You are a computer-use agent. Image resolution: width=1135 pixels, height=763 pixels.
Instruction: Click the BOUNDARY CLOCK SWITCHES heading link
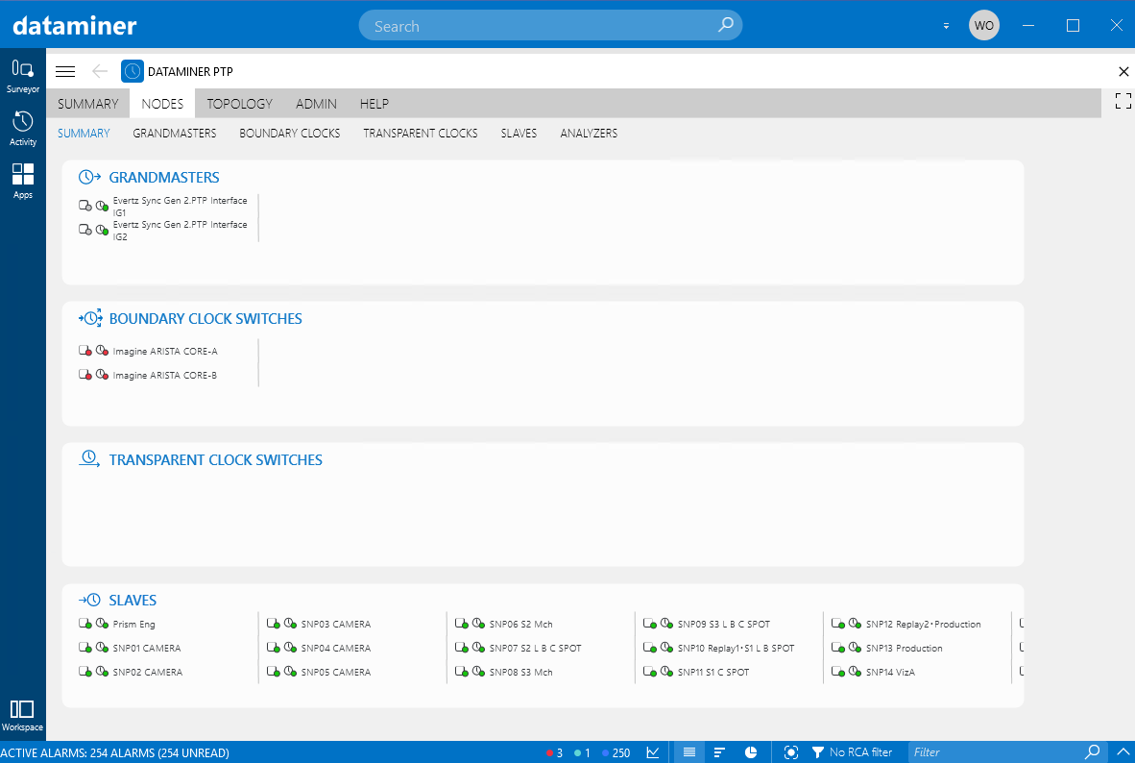click(205, 319)
